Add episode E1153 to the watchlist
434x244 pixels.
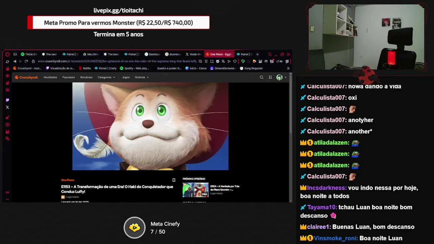(174, 180)
